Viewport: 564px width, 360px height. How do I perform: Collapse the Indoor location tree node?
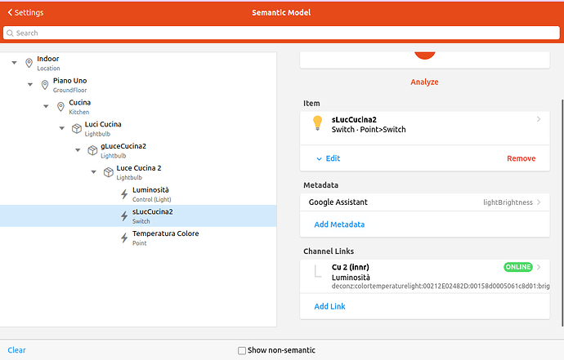pos(15,63)
